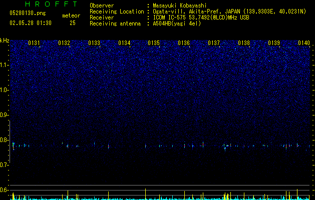Screen dimensions: 315x200
Task: Click the 0140 time marker
Action: (304, 43)
